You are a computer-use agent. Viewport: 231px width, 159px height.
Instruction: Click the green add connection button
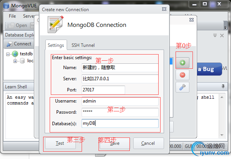[x=182, y=63]
